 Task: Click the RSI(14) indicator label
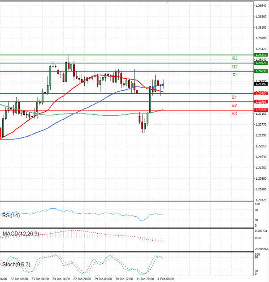coord(11,215)
